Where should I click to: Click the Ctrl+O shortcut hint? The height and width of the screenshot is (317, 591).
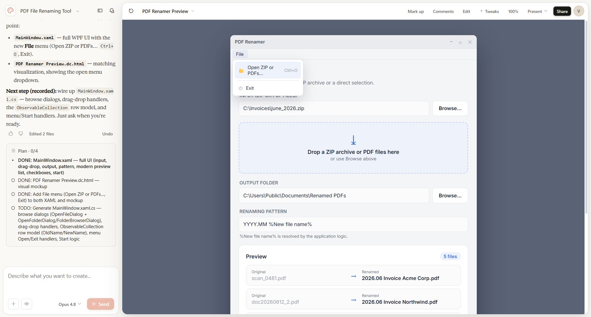[x=291, y=70]
